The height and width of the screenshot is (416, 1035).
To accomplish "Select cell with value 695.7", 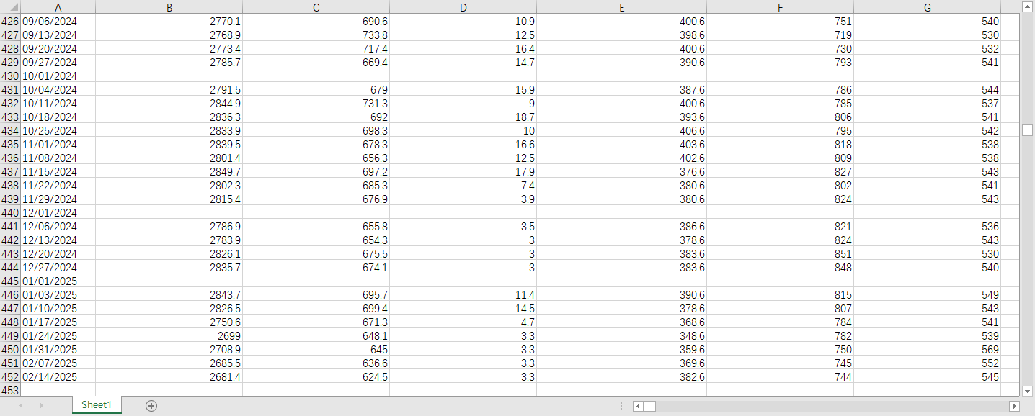I will click(316, 295).
